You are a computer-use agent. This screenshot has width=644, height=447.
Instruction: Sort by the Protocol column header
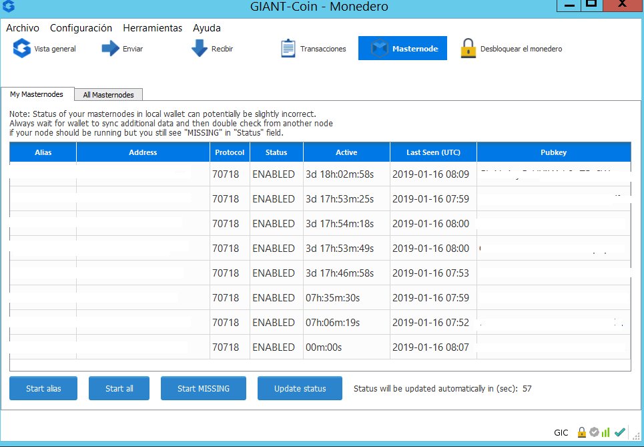click(x=230, y=152)
